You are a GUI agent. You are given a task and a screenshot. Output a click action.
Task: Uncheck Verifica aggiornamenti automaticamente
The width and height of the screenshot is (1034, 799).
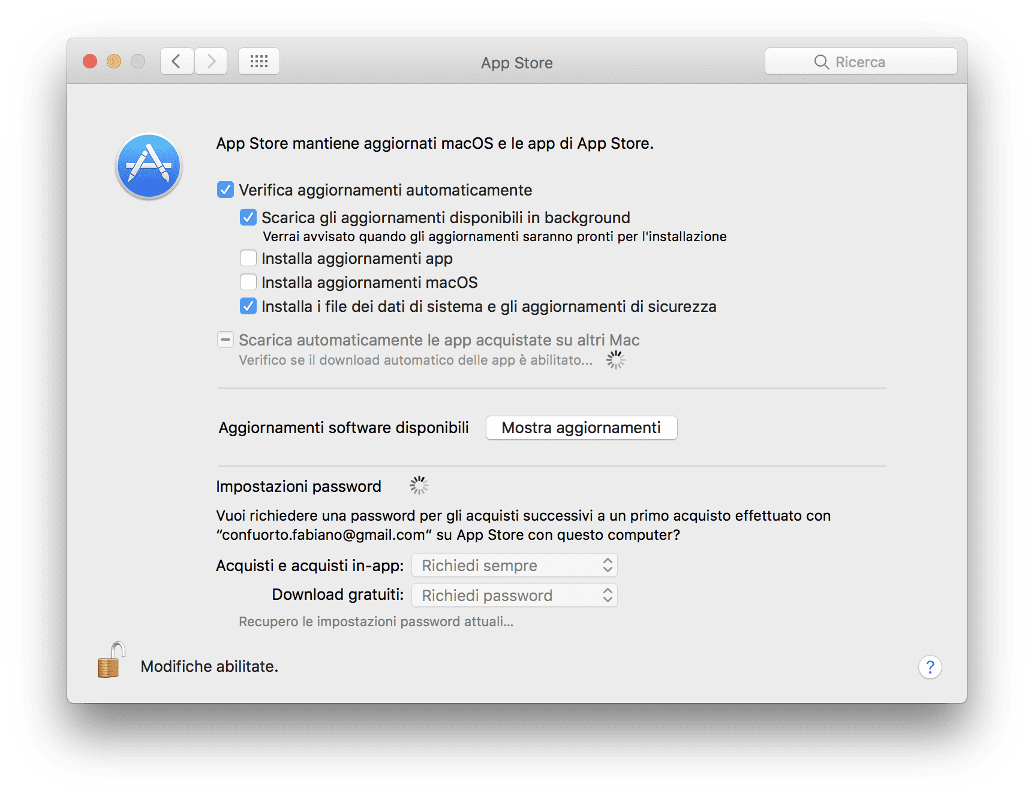click(x=226, y=190)
